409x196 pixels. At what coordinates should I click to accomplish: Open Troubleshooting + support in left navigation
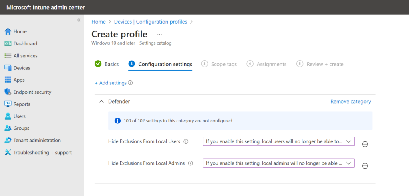tap(42, 153)
